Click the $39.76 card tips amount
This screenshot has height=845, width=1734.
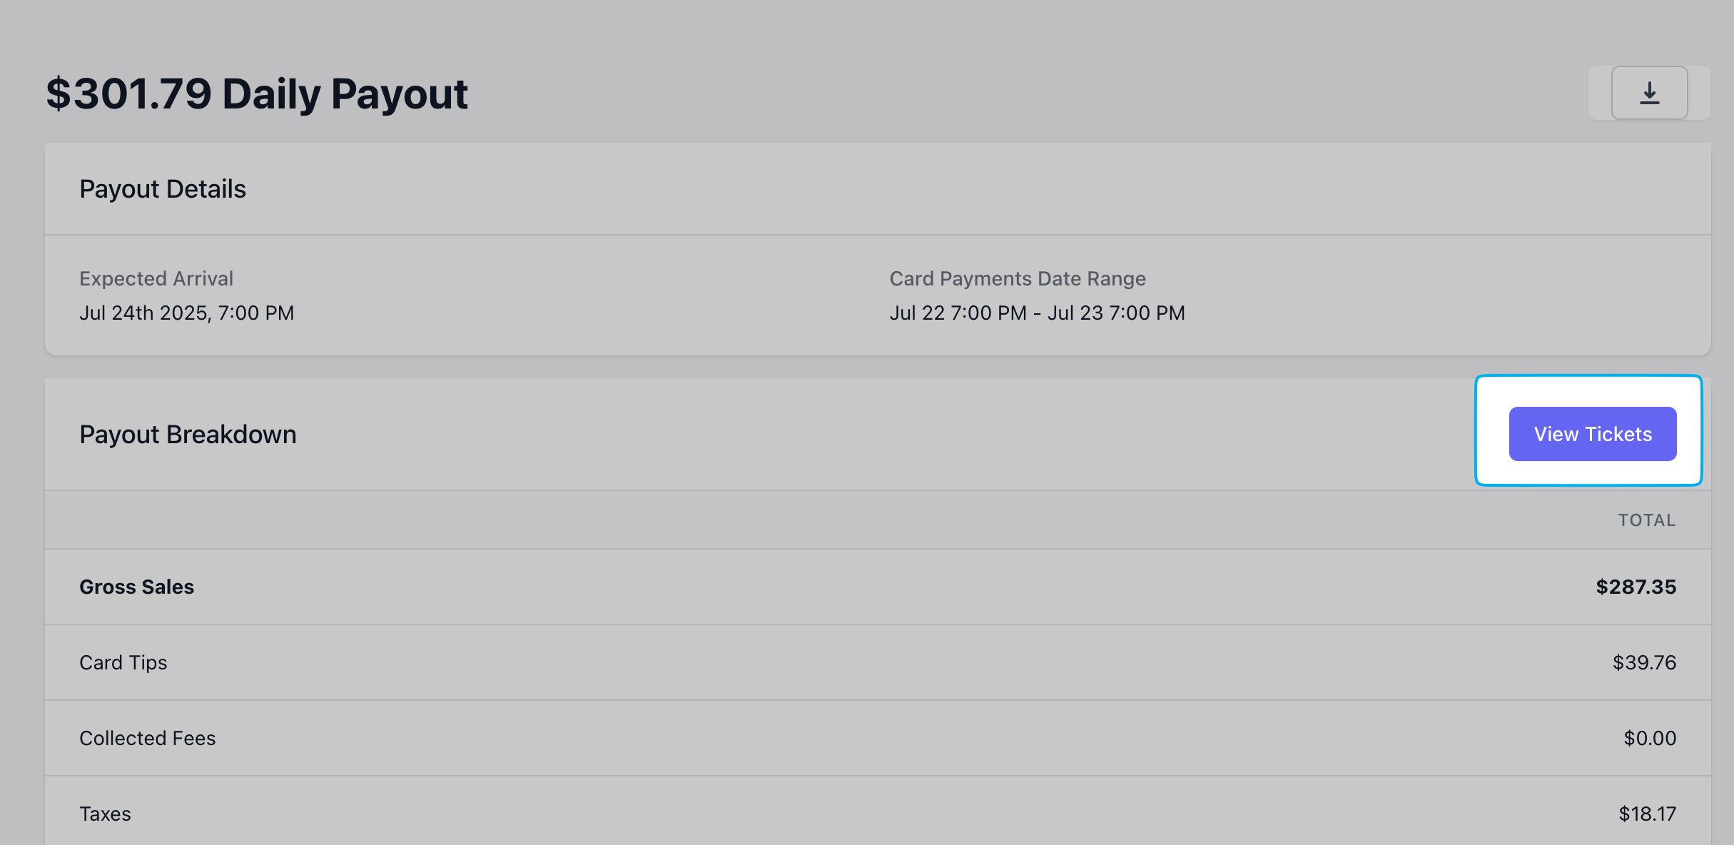[x=1645, y=662]
